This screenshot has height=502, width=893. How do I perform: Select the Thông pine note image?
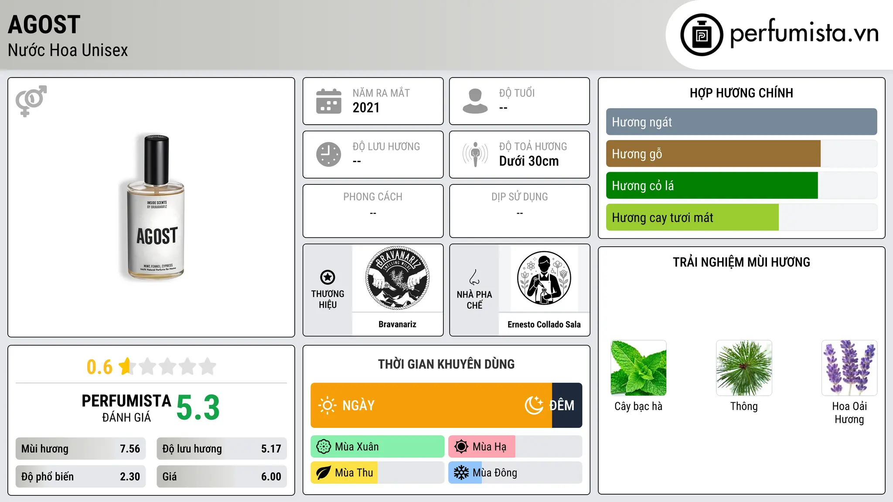[744, 368]
